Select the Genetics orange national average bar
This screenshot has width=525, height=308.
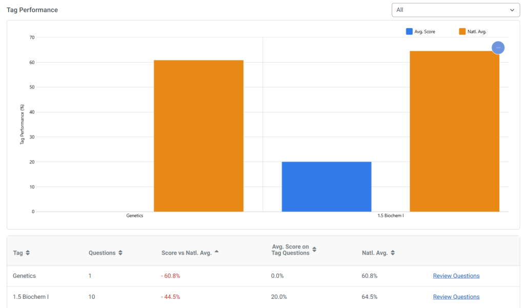[198, 136]
